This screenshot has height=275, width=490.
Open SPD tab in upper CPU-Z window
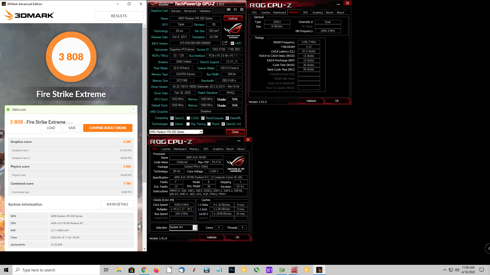(x=305, y=12)
